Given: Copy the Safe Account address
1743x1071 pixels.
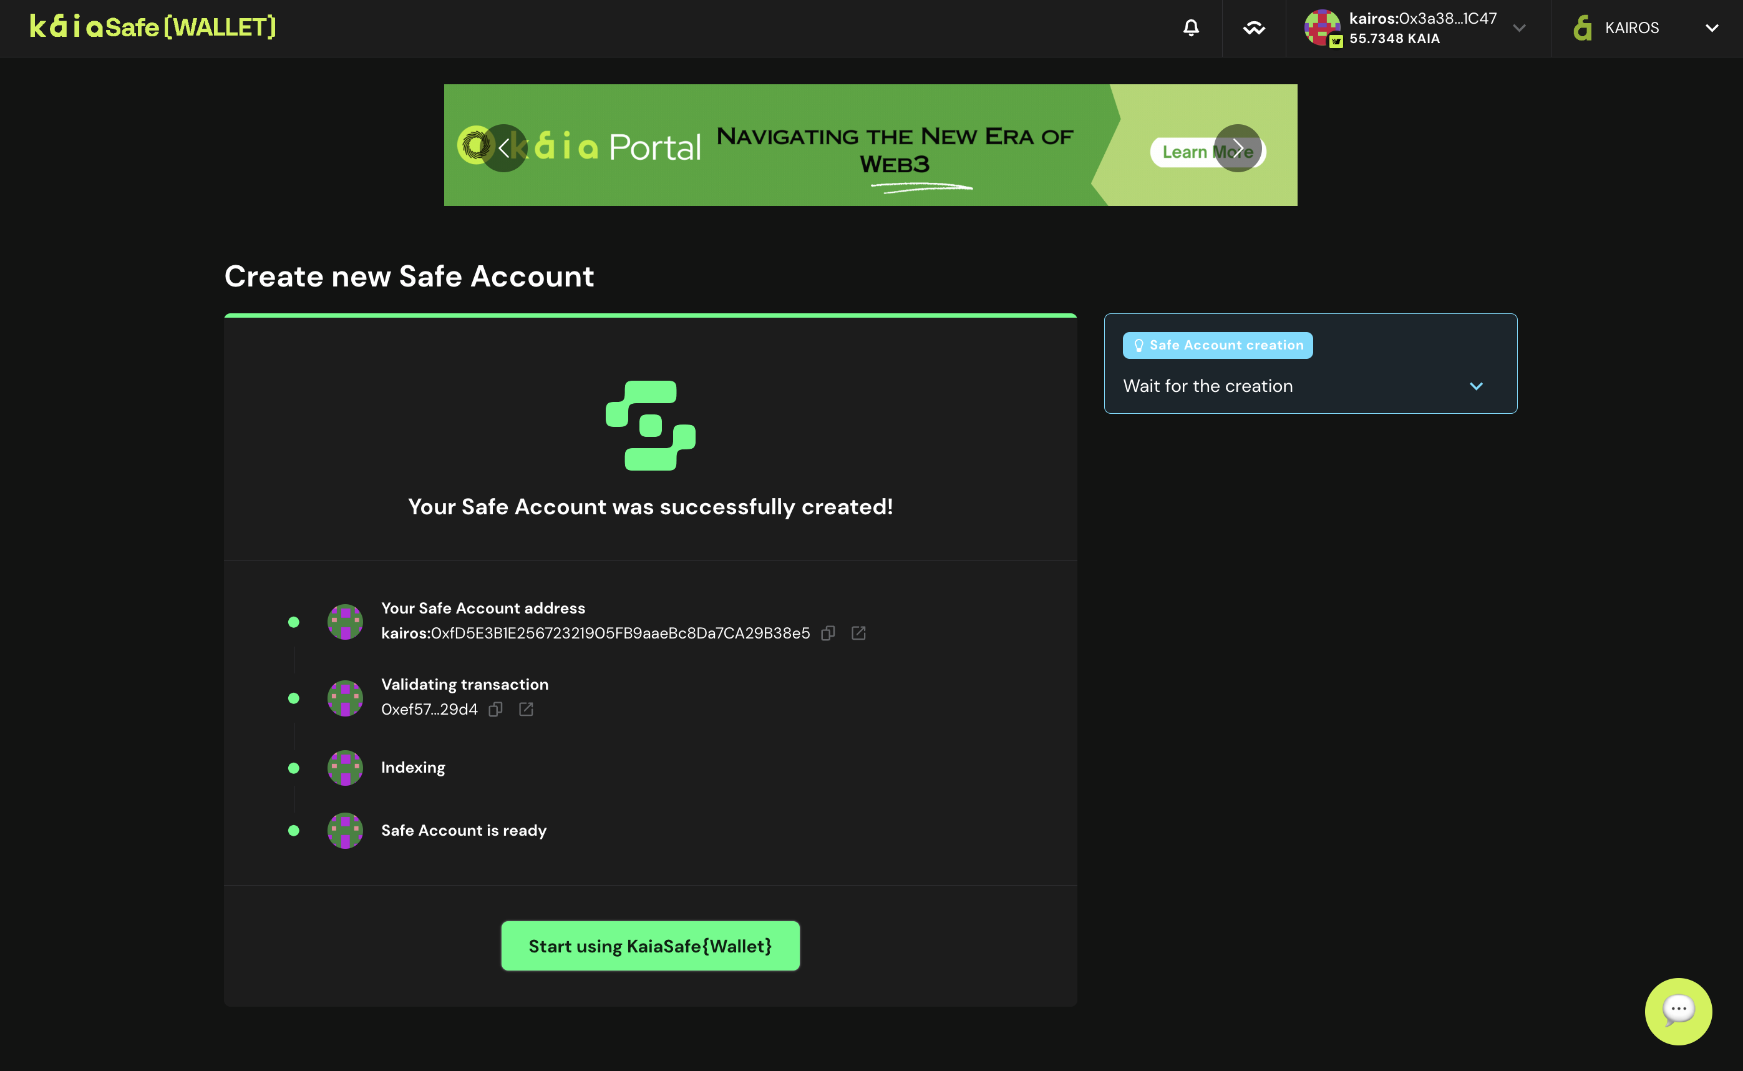Looking at the screenshot, I should point(828,633).
